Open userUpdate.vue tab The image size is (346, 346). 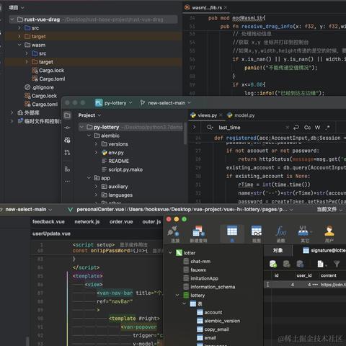(51, 234)
